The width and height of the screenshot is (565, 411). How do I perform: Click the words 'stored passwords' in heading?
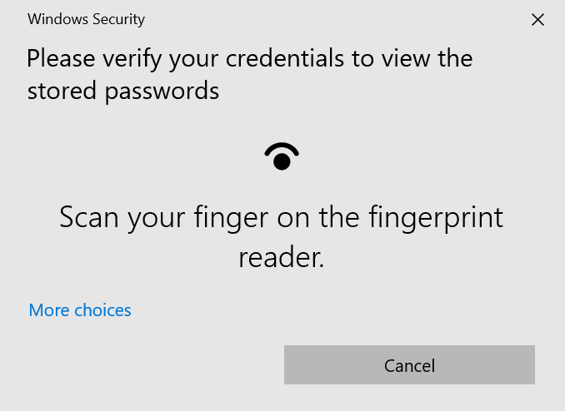coord(123,91)
